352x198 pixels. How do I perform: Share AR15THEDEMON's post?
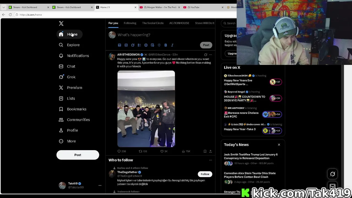coord(210,151)
